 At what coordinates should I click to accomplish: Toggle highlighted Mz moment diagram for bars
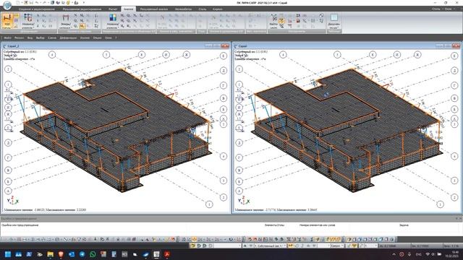pyautogui.click(x=82, y=26)
